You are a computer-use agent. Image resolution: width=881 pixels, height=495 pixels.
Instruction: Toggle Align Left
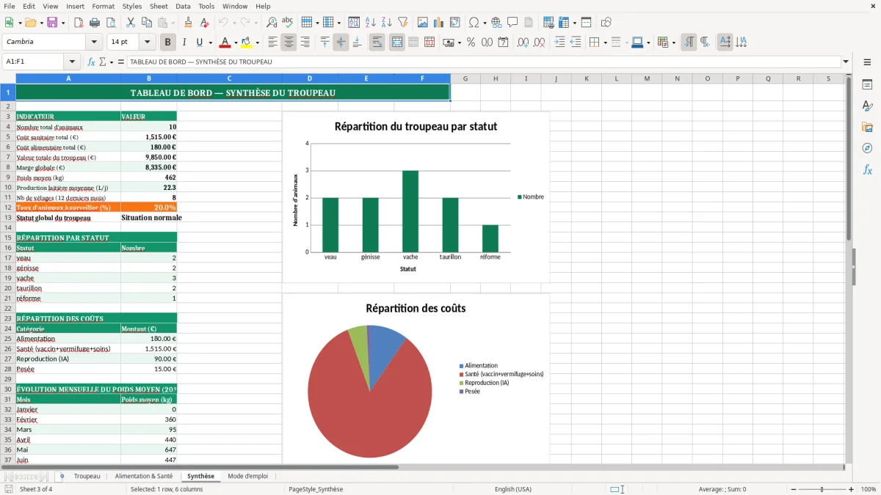click(x=272, y=43)
